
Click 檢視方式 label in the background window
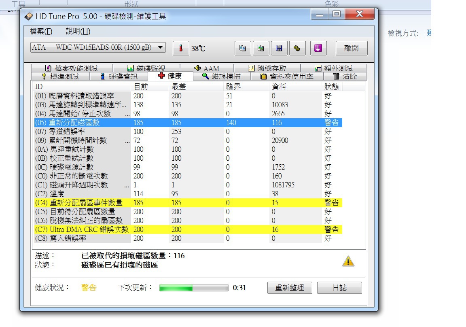pyautogui.click(x=403, y=33)
